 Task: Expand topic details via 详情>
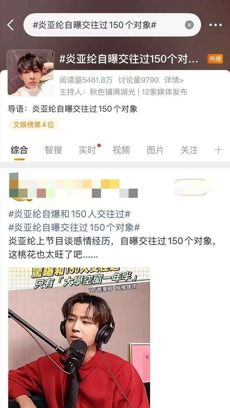click(x=174, y=80)
